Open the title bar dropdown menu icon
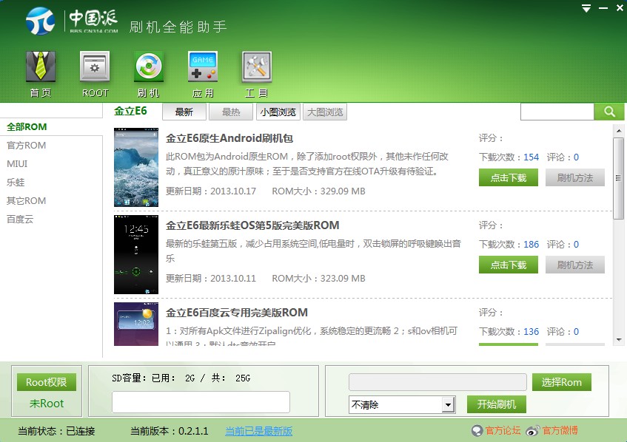 586,8
